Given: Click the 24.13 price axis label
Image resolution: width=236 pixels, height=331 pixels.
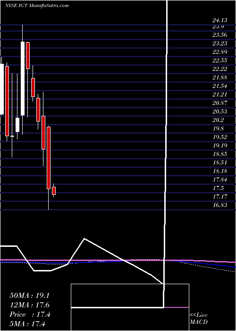Looking at the screenshot, I should [220, 20].
